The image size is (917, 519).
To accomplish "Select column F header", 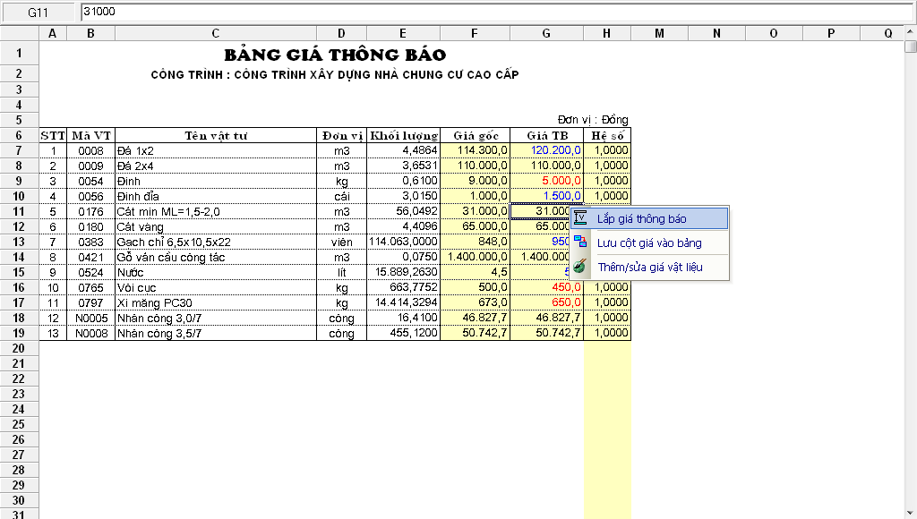I will pos(475,33).
